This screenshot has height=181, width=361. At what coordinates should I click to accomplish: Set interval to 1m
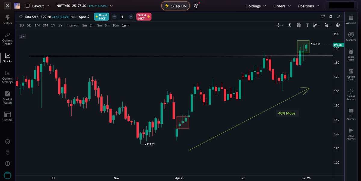point(85,25)
